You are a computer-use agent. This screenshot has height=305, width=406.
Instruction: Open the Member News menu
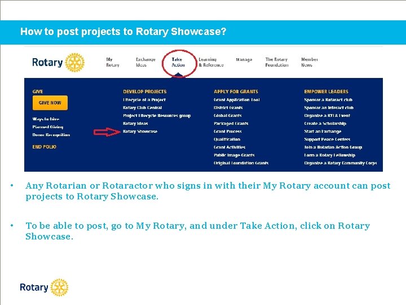tap(310, 62)
